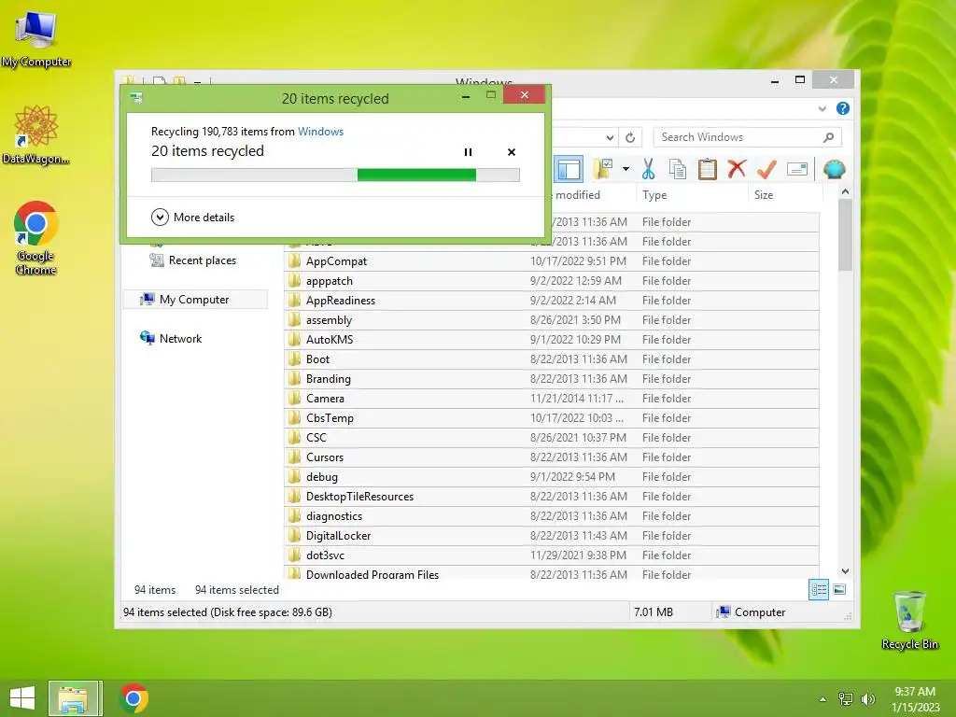Select the Boot folder
The height and width of the screenshot is (717, 956).
pos(552,359)
